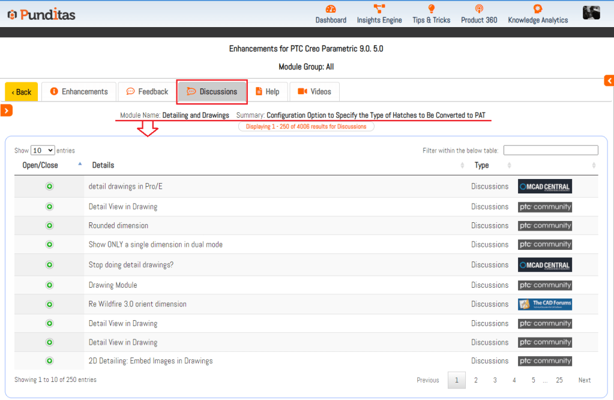Open the Tips & Tricks lightbulb icon
The height and width of the screenshot is (400, 614).
[431, 9]
